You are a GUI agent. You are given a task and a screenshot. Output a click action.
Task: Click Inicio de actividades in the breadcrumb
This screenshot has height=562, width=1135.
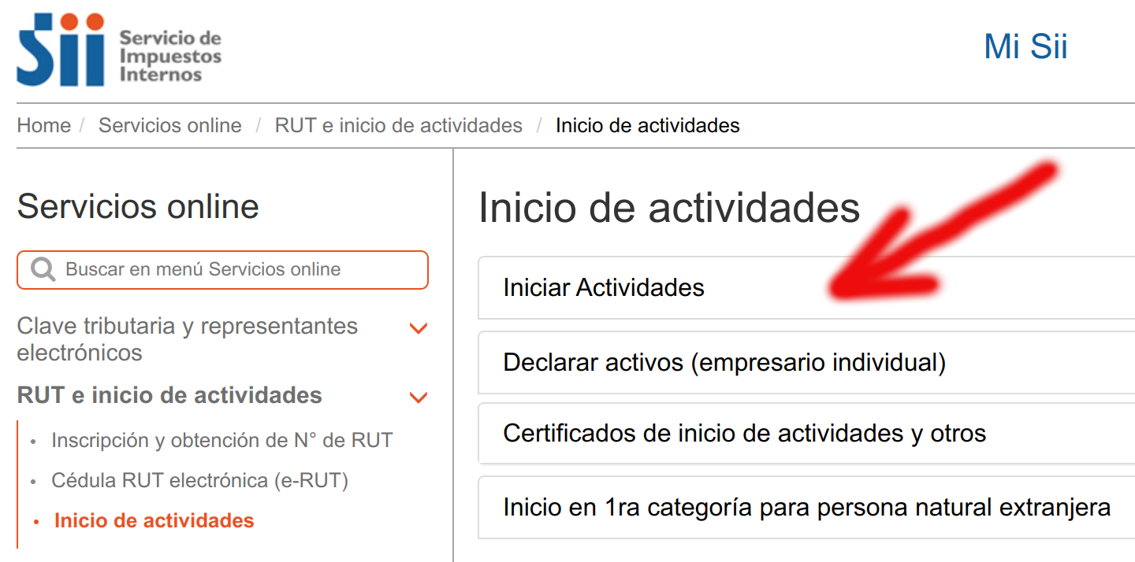coord(647,126)
